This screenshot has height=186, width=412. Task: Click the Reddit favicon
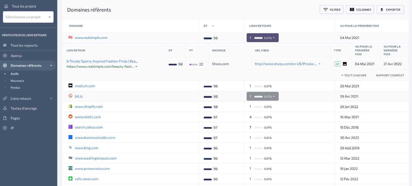click(70, 116)
